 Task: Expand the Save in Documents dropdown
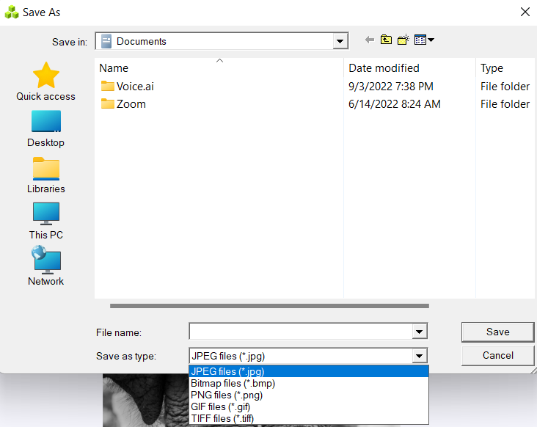(x=340, y=42)
